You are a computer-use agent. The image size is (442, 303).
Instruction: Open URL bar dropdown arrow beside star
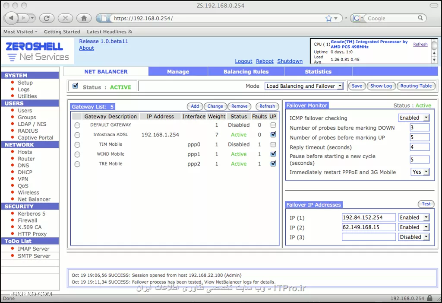click(336, 18)
